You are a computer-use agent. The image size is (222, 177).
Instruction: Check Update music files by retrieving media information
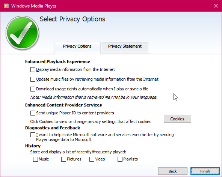point(33,79)
